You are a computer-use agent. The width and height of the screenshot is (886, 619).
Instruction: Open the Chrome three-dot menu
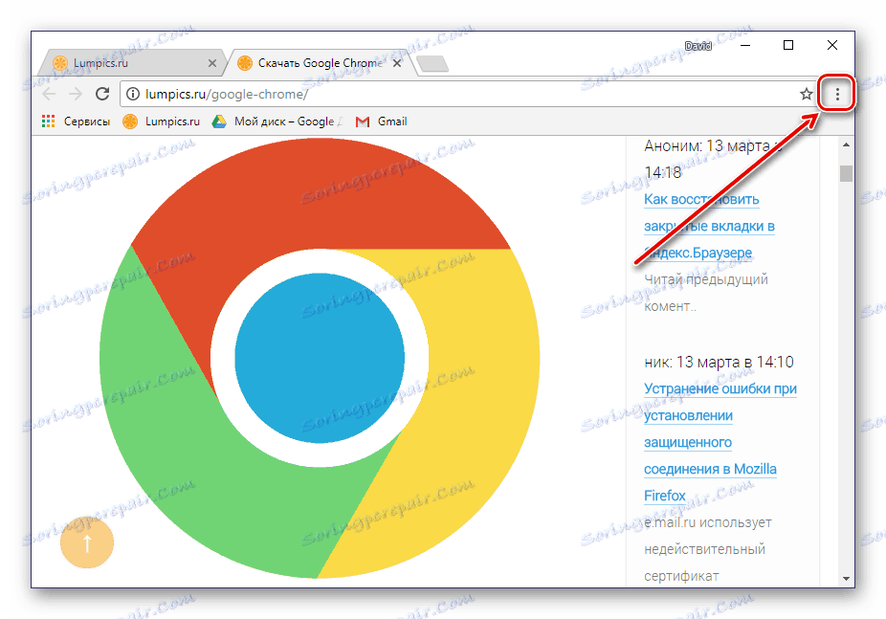(837, 94)
